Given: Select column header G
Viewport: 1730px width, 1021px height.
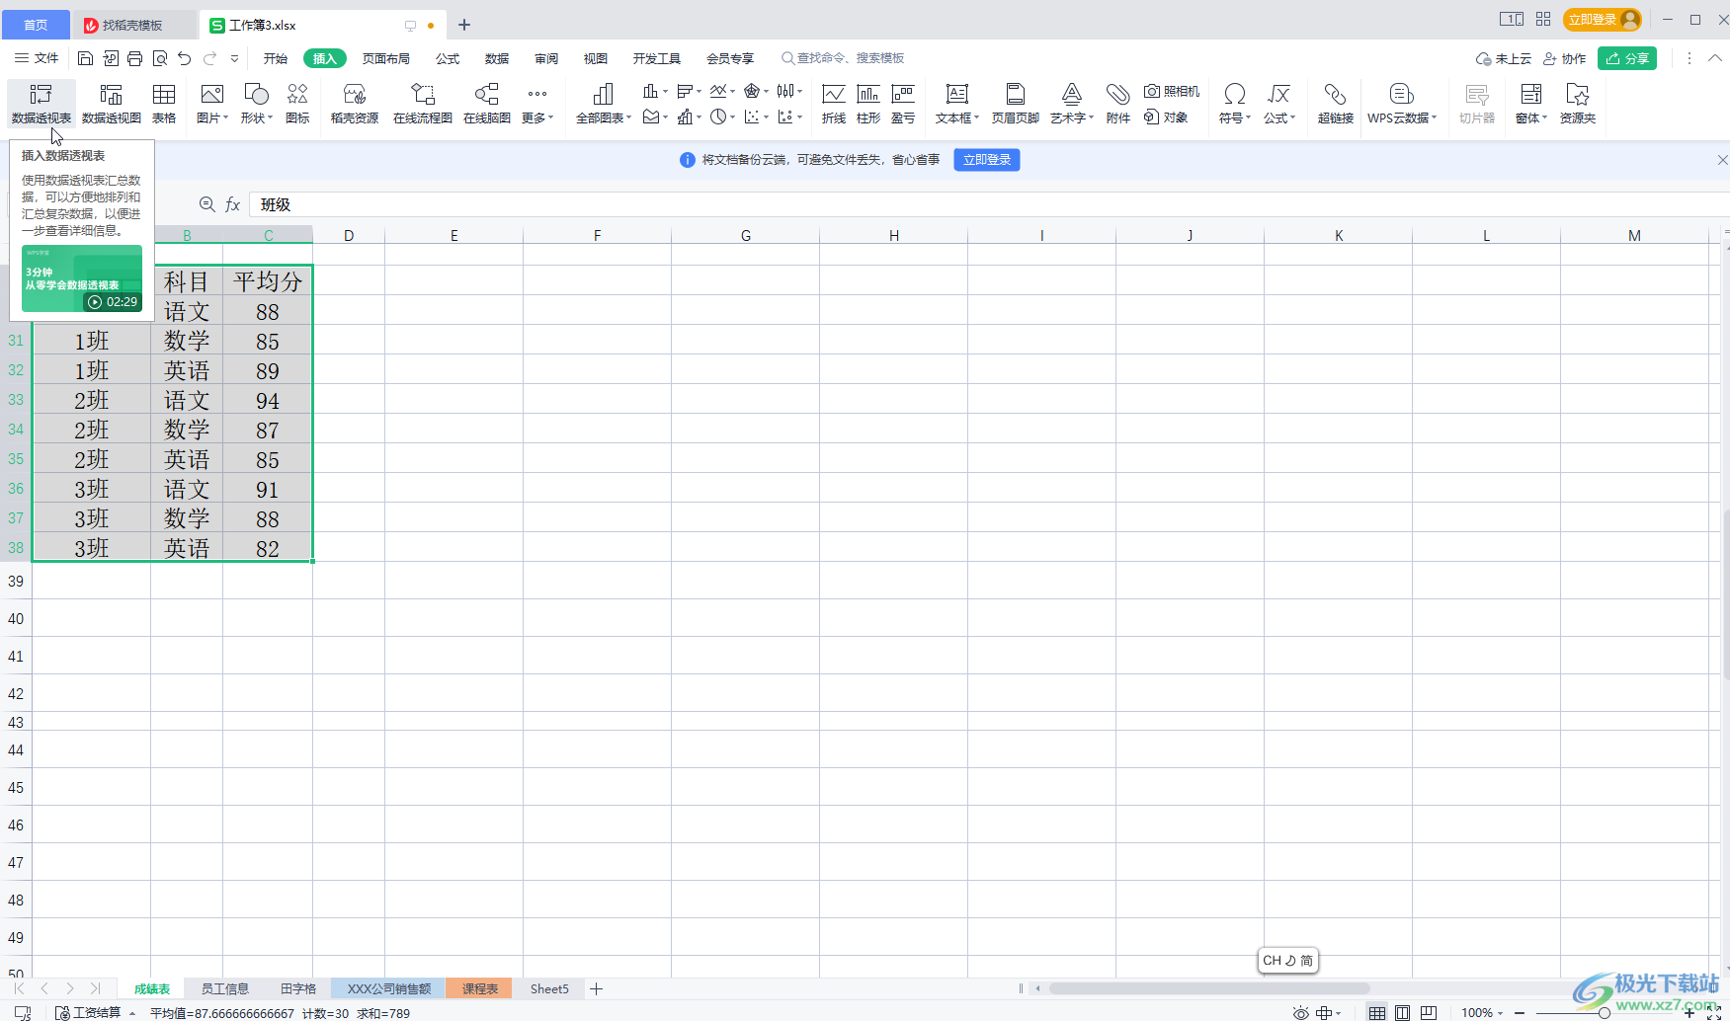Looking at the screenshot, I should pos(746,235).
